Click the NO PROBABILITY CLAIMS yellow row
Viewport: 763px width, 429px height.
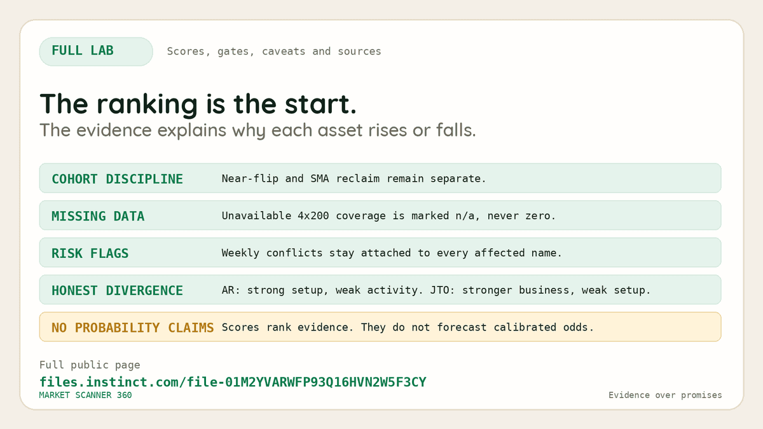380,327
